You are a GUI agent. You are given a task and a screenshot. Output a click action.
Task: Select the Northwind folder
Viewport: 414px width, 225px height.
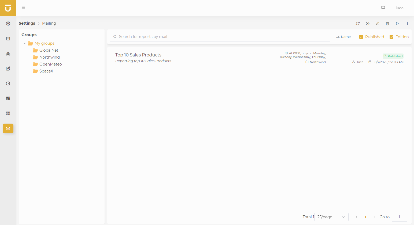[x=49, y=57]
